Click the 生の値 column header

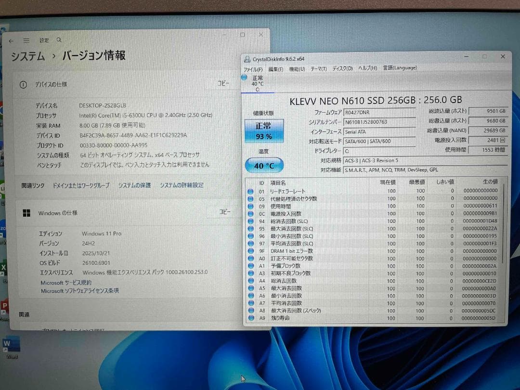(x=490, y=182)
